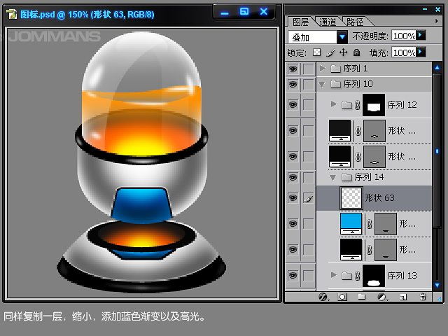448x336 pixels.
Task: Add a layer mask from bottom bar
Action: (x=342, y=297)
